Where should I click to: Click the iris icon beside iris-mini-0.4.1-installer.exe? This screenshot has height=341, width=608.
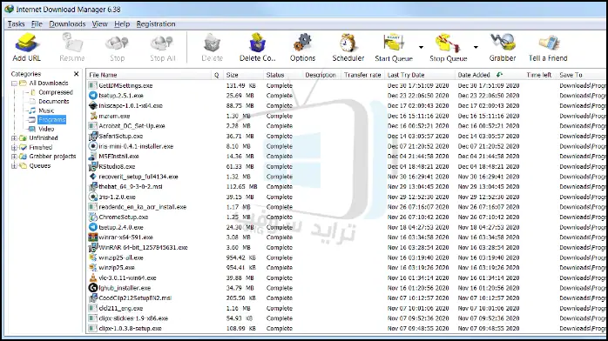coord(92,146)
